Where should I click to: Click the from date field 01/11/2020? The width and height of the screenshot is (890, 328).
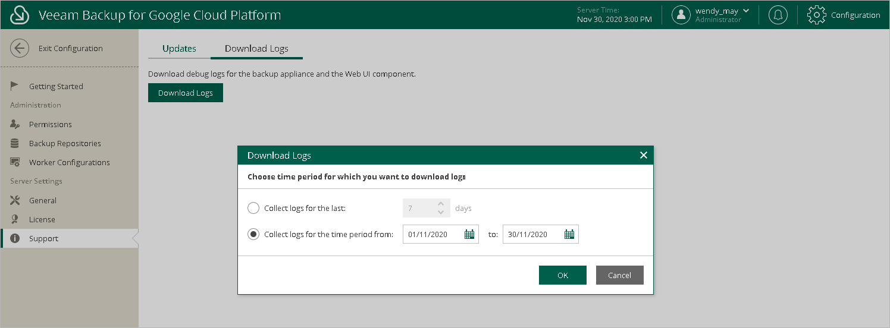pyautogui.click(x=441, y=234)
